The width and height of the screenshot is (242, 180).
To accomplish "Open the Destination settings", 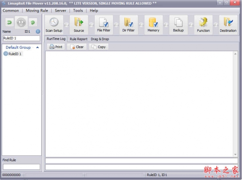I will pos(228,25).
